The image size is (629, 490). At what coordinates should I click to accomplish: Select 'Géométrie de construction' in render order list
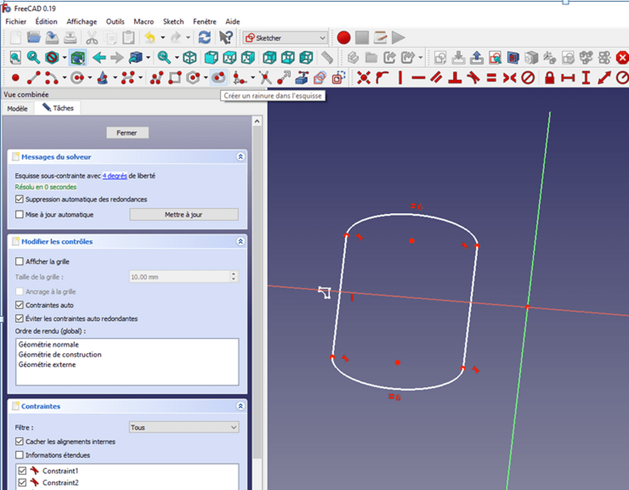click(60, 355)
